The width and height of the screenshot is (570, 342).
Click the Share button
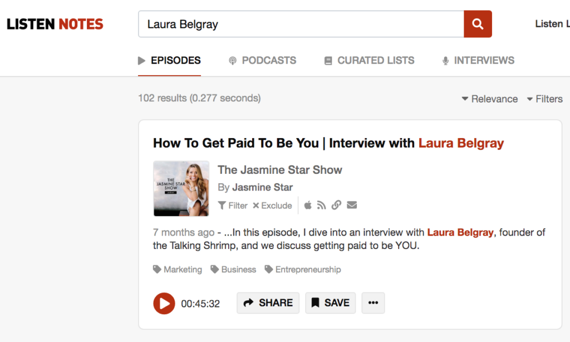coord(268,303)
